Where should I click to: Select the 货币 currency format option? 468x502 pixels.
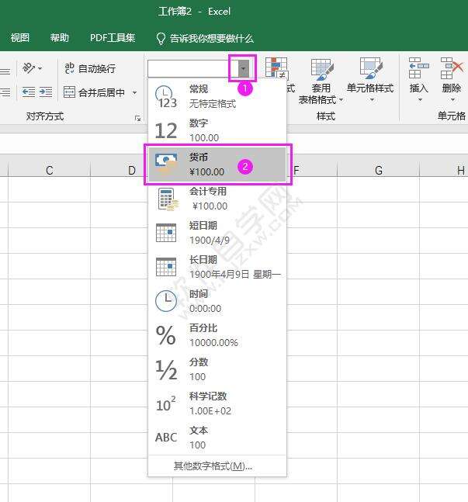[217, 164]
